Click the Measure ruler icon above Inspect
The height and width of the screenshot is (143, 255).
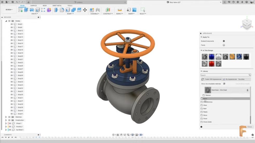point(120,10)
